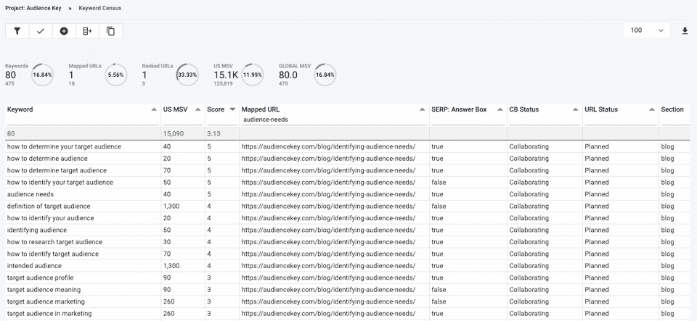
Task: Click the copy toolbar icon
Action: [x=110, y=31]
